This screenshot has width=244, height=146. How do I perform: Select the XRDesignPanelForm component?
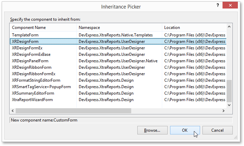coord(118,61)
